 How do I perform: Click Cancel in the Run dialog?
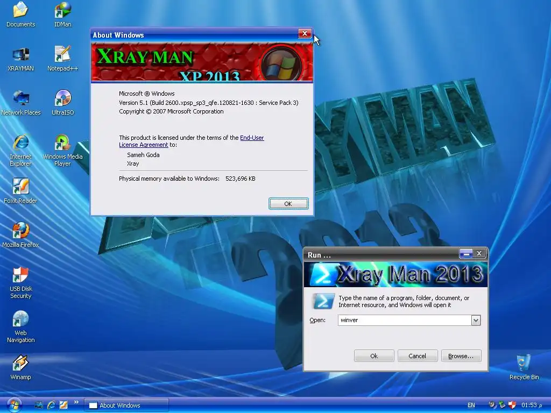tap(417, 356)
